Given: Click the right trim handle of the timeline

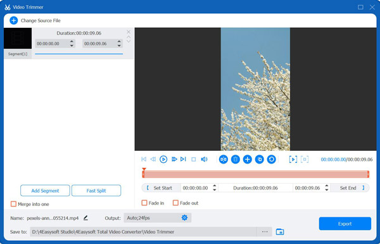Looking at the screenshot, I should [368, 174].
